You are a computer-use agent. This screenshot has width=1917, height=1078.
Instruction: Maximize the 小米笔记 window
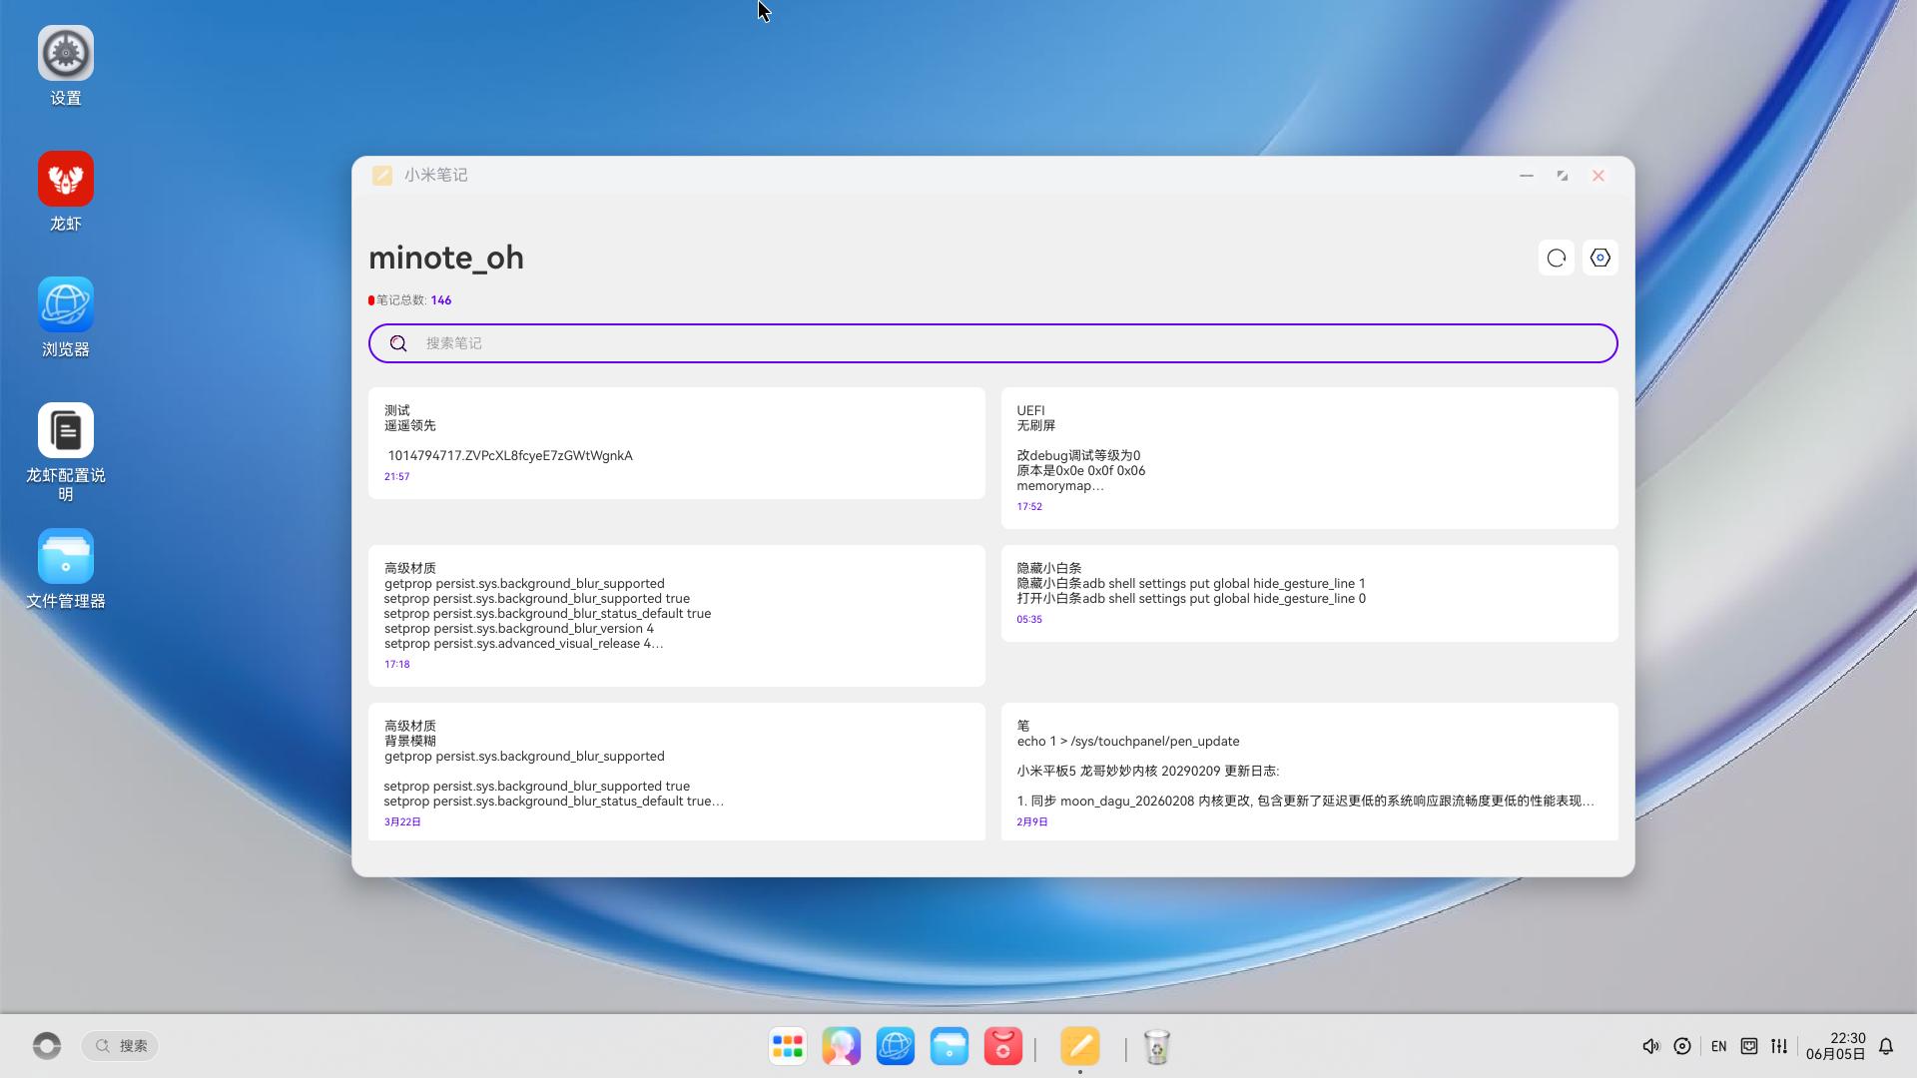[x=1563, y=176]
